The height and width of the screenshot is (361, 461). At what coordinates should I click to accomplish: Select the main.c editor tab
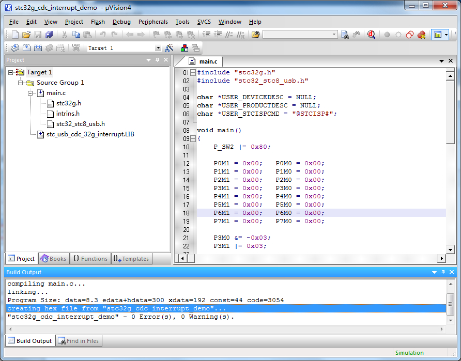point(205,61)
